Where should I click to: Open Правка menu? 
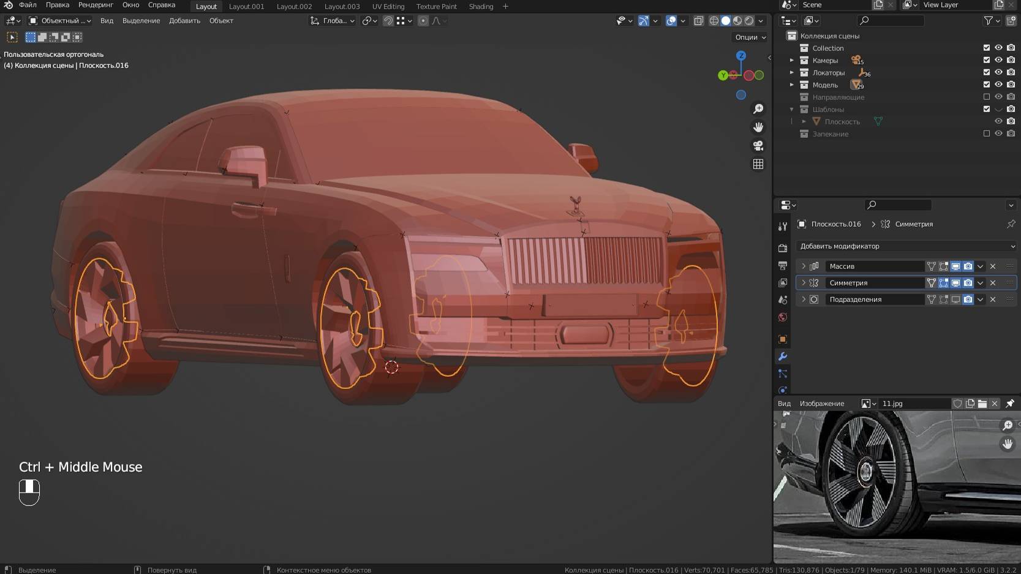[x=58, y=5]
